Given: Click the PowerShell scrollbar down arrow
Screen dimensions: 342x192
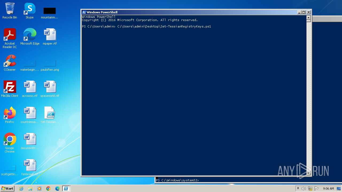Looking at the screenshot, I should coord(308,173).
